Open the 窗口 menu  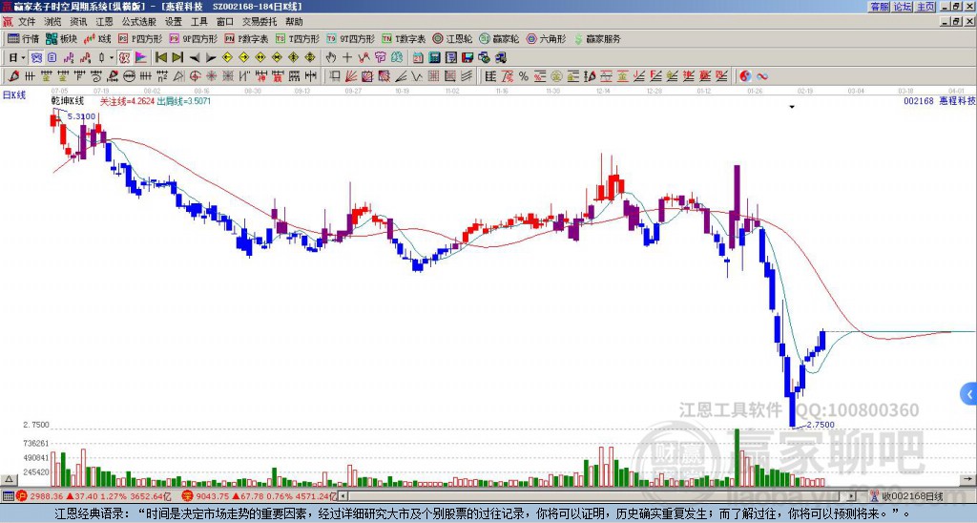(x=225, y=22)
